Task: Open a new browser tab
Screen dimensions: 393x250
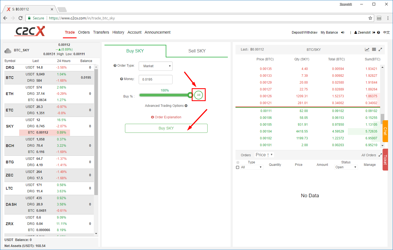Action: (x=62, y=10)
